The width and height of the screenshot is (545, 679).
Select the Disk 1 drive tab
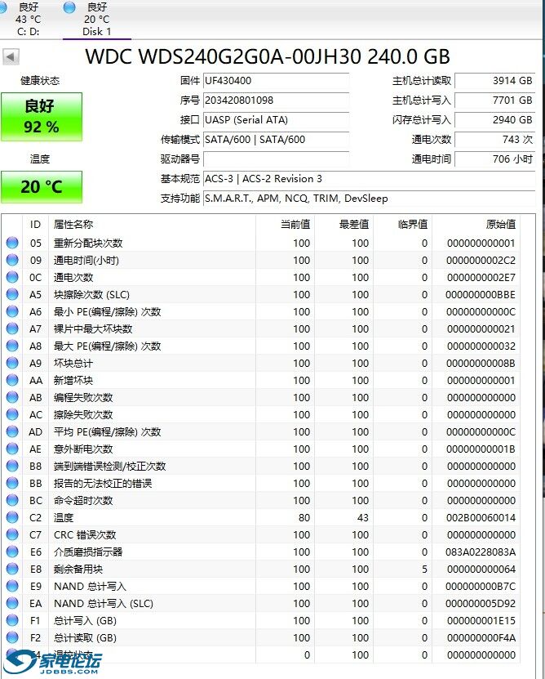[x=97, y=20]
